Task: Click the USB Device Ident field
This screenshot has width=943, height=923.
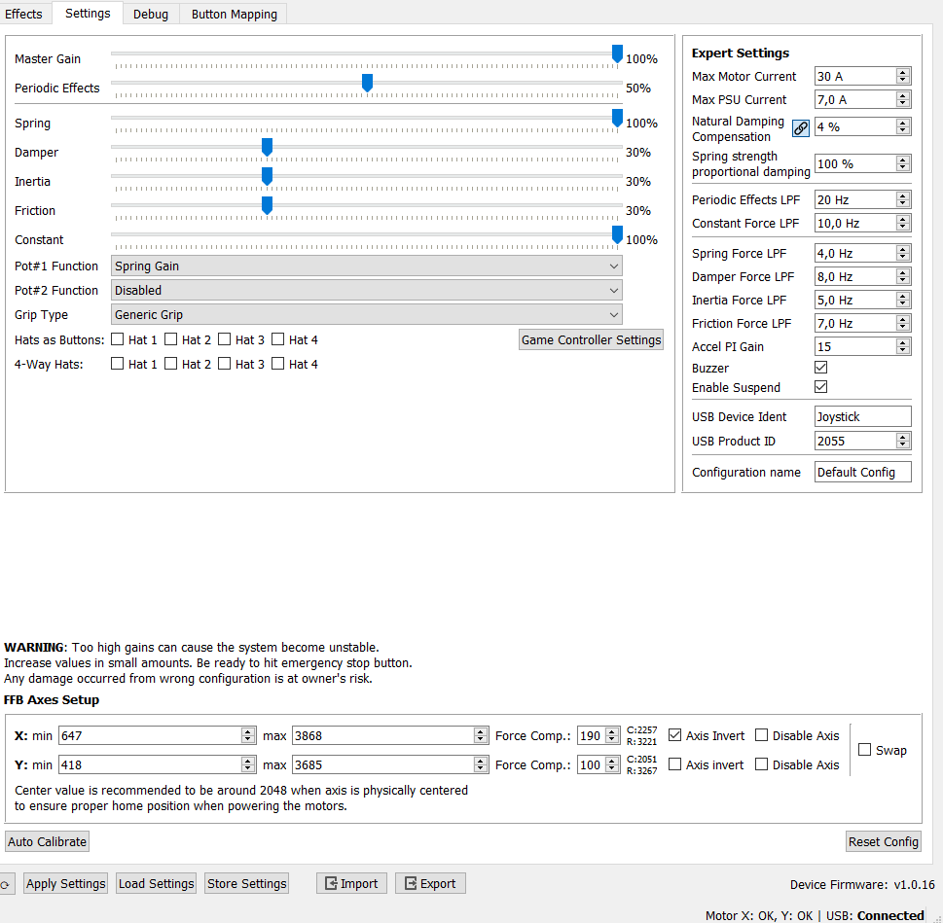Action: click(x=863, y=416)
